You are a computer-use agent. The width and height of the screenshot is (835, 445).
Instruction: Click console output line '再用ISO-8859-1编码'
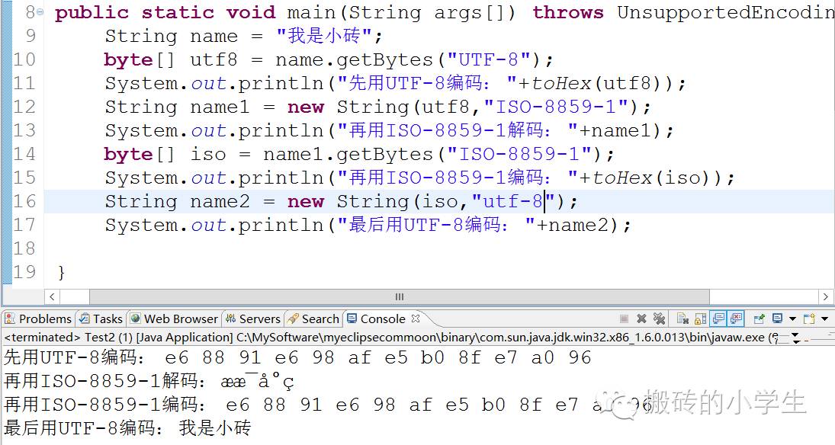pyautogui.click(x=327, y=405)
